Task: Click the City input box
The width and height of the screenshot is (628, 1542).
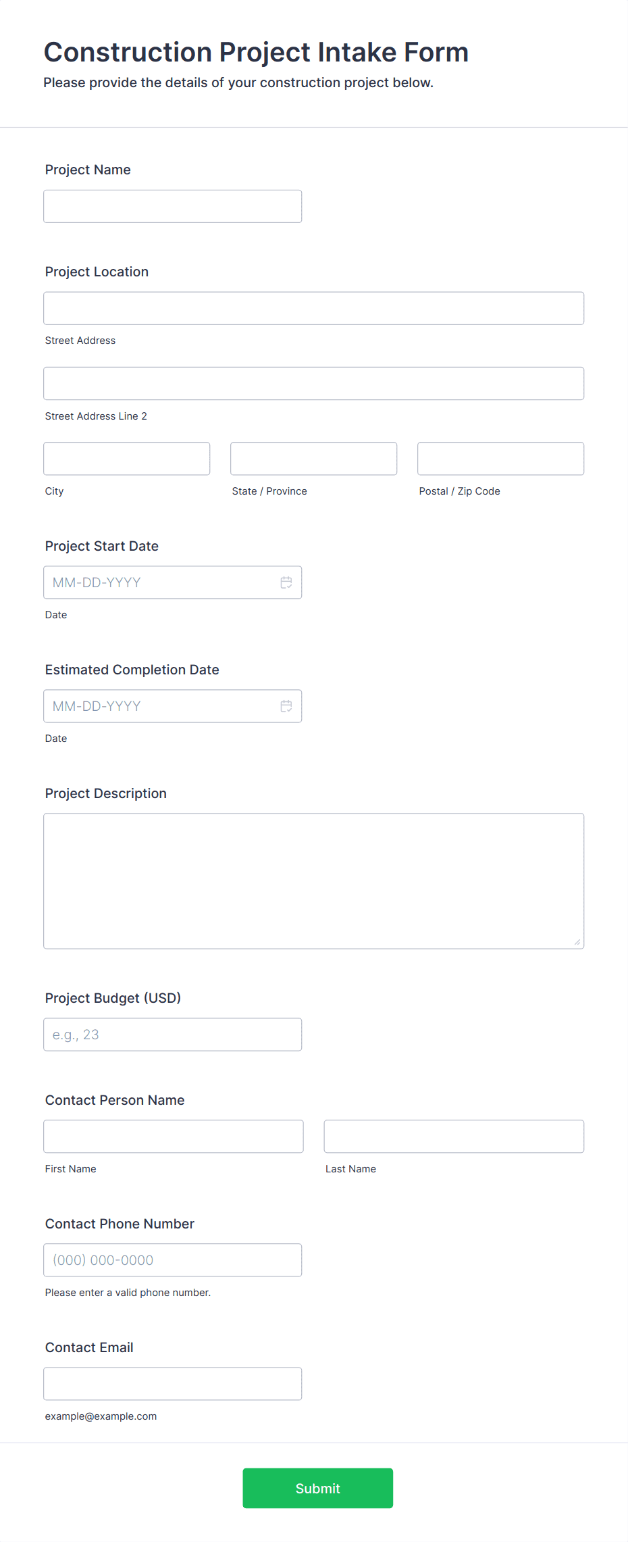Action: 126,458
